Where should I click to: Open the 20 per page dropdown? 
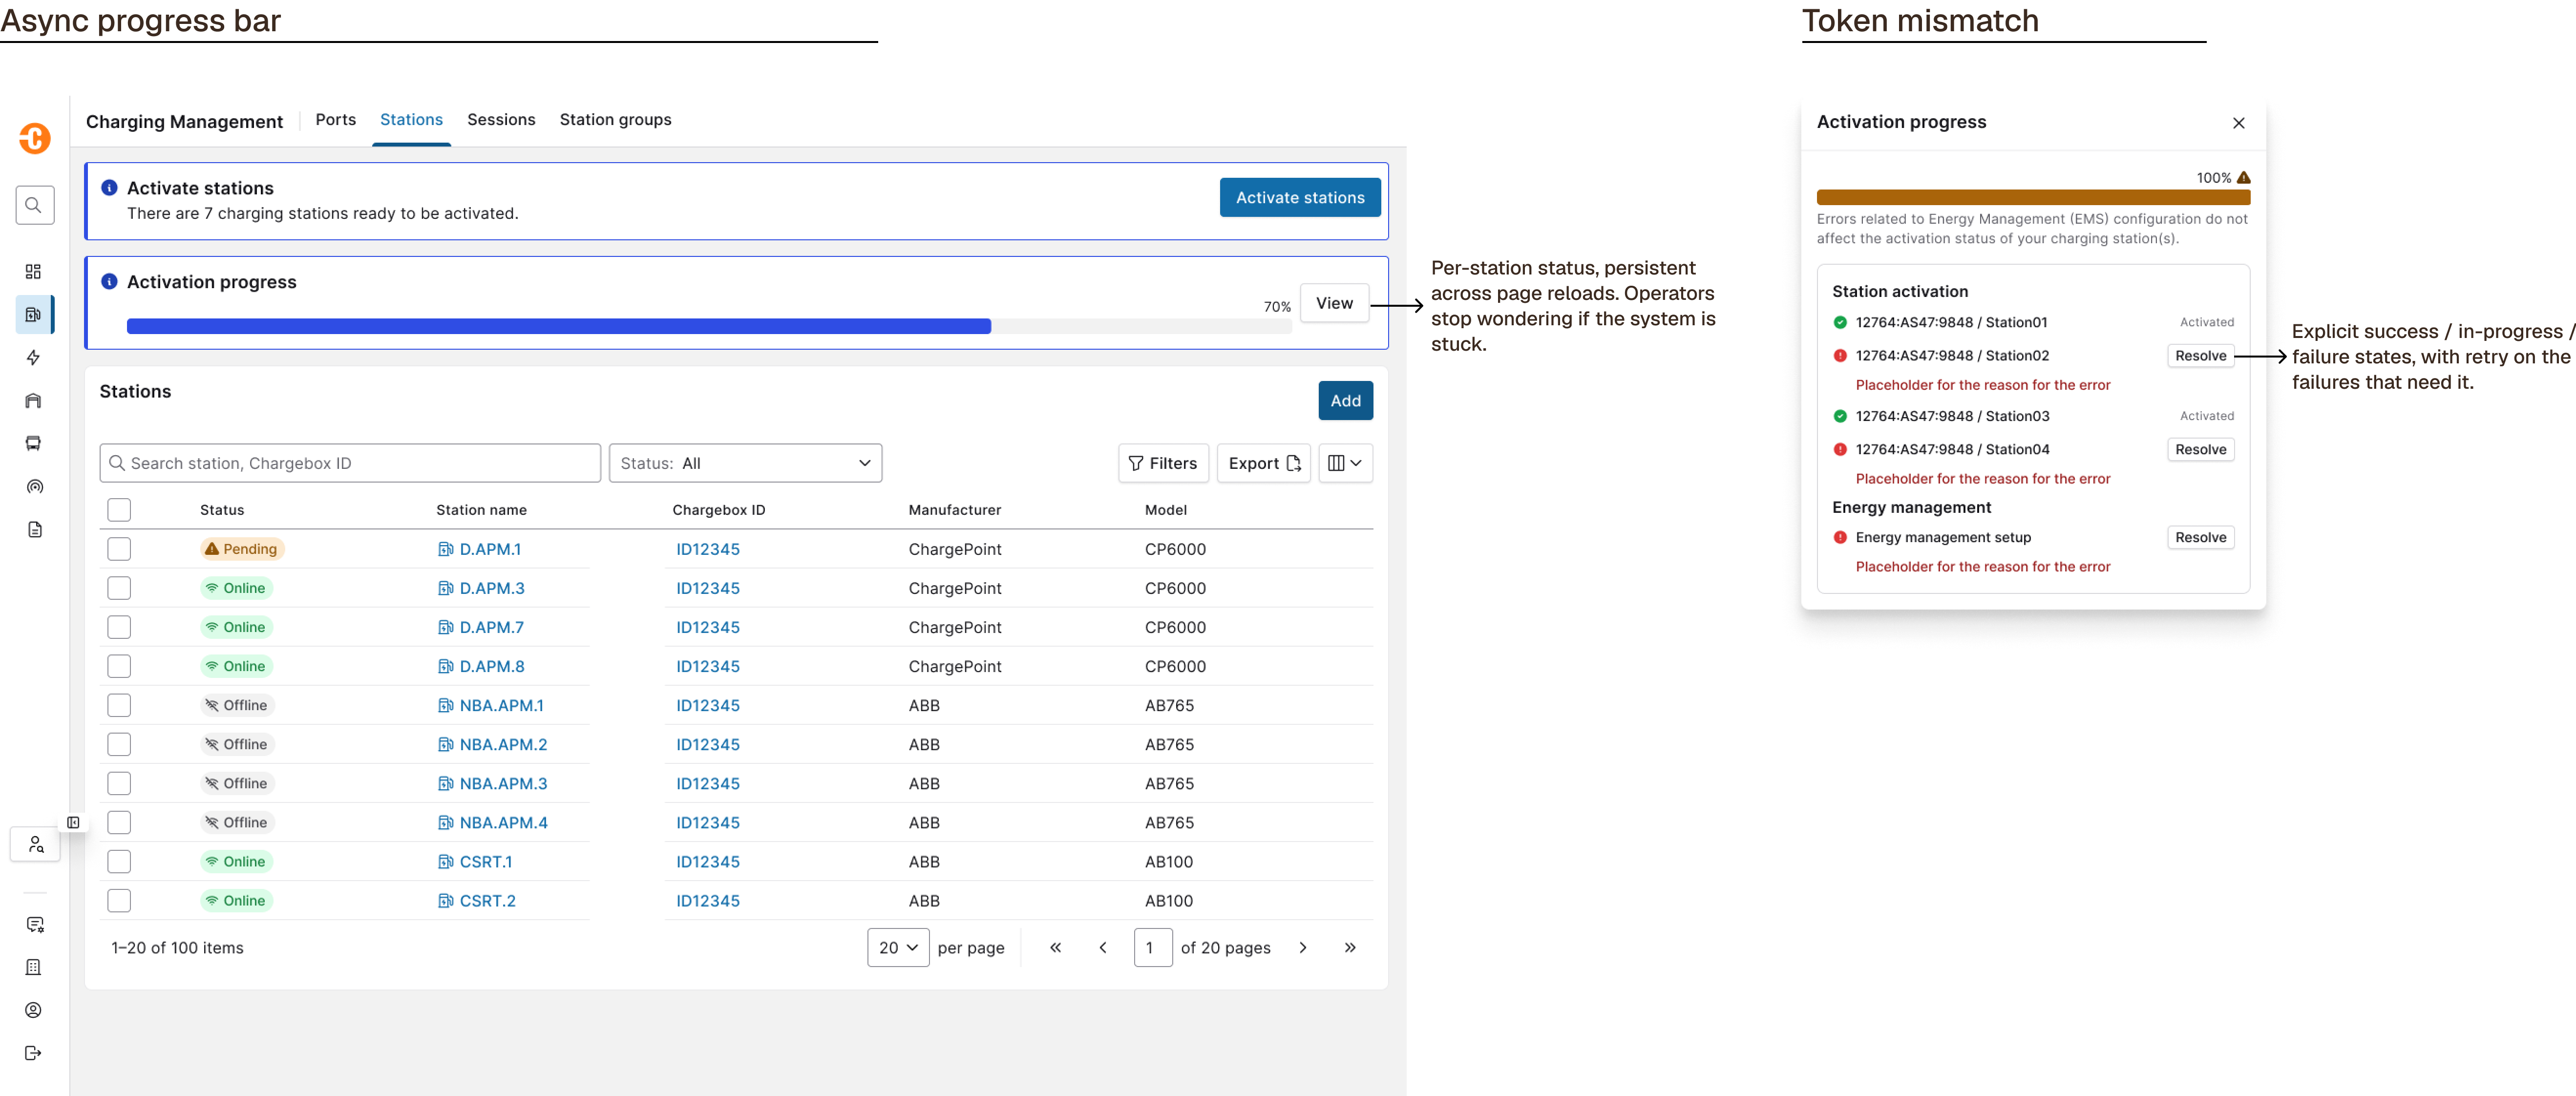(898, 948)
